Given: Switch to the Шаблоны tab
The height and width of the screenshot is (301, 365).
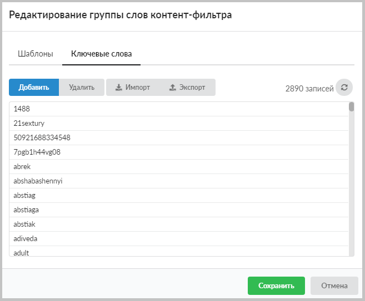Looking at the screenshot, I should [x=36, y=54].
